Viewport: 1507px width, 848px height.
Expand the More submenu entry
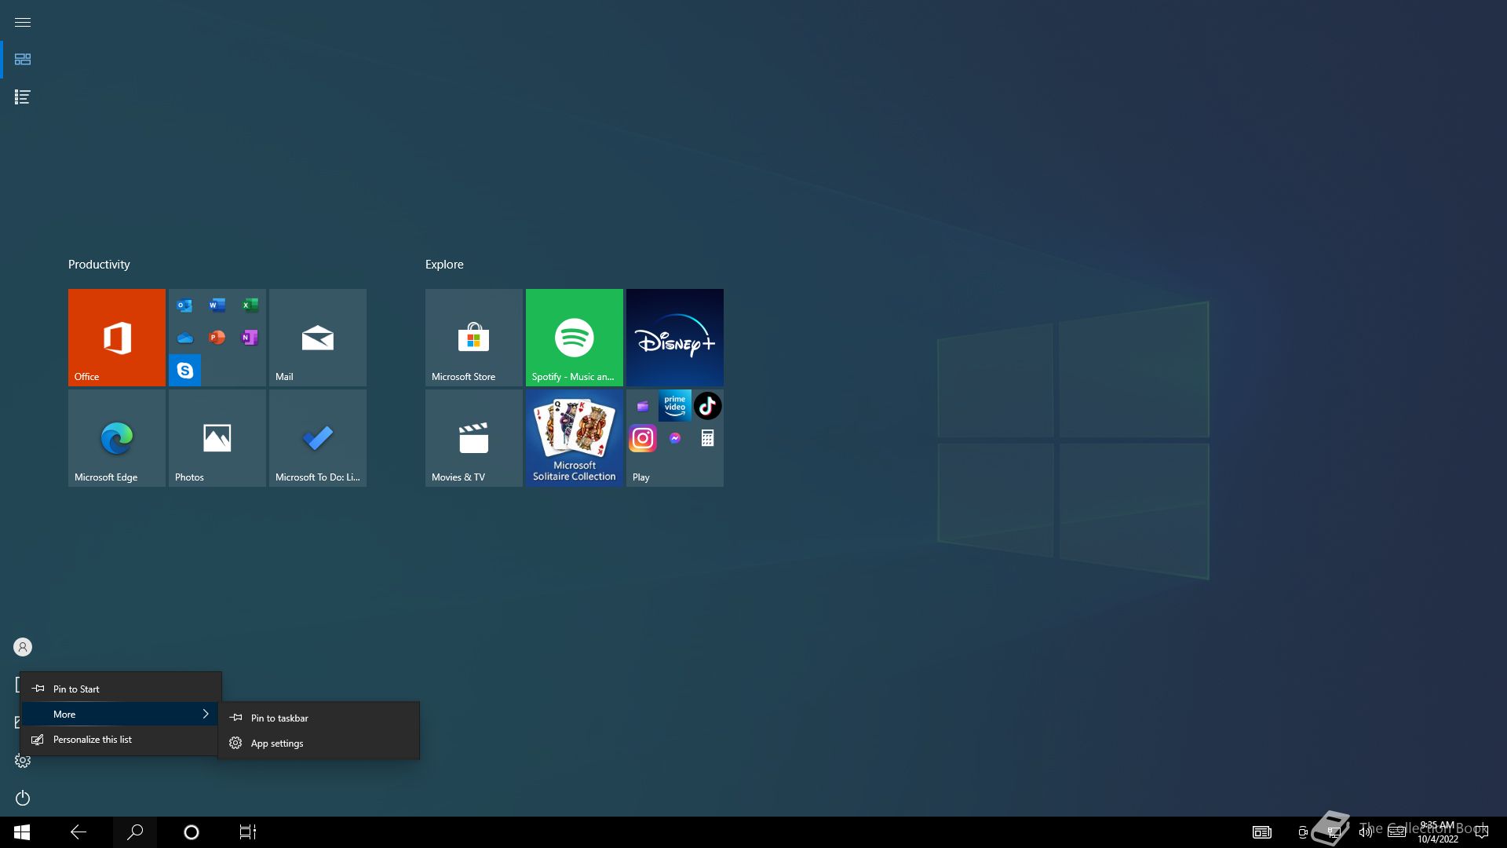click(x=121, y=715)
